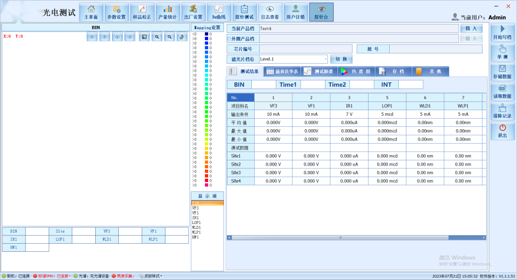The height and width of the screenshot is (280, 517).
Task: Click the 批号 input field
Action: 436,49
